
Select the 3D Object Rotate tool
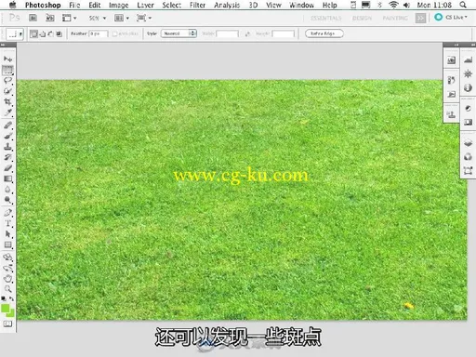coord(7,258)
